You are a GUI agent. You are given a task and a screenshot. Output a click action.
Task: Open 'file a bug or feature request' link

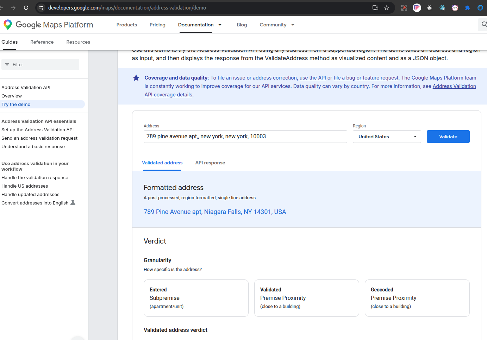pos(366,78)
